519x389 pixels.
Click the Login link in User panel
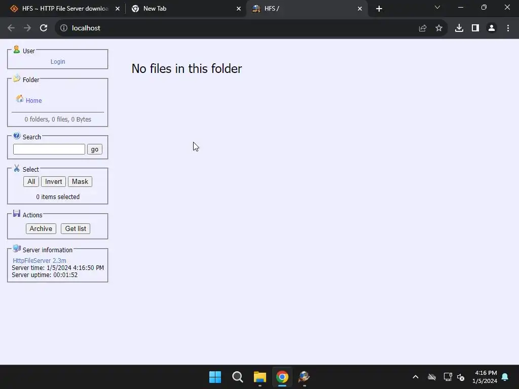(58, 61)
